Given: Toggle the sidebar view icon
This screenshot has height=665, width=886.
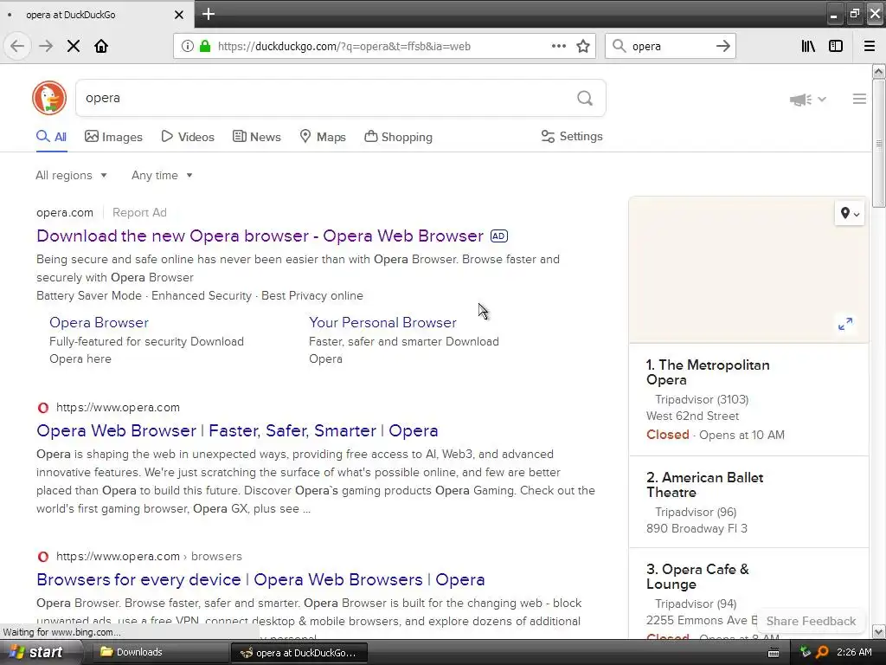Looking at the screenshot, I should point(836,46).
